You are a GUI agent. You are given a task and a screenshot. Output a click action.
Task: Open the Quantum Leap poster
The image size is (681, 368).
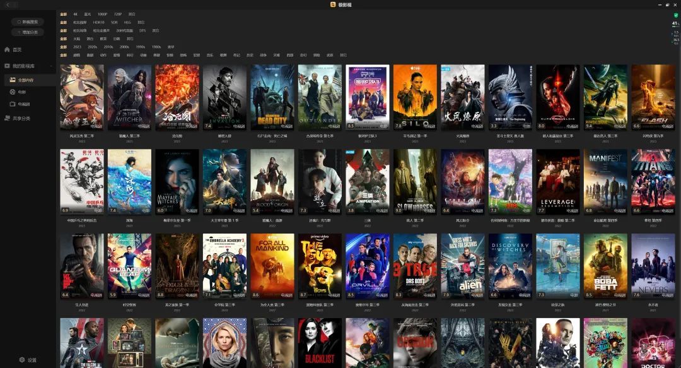(x=129, y=266)
